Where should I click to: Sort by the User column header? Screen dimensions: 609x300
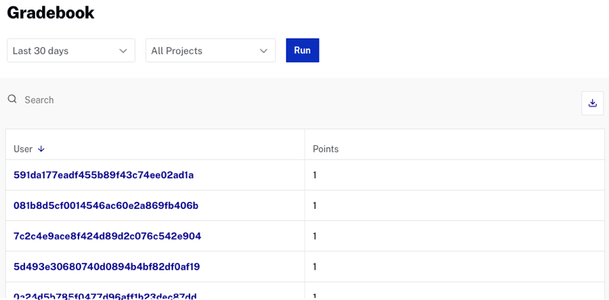23,149
